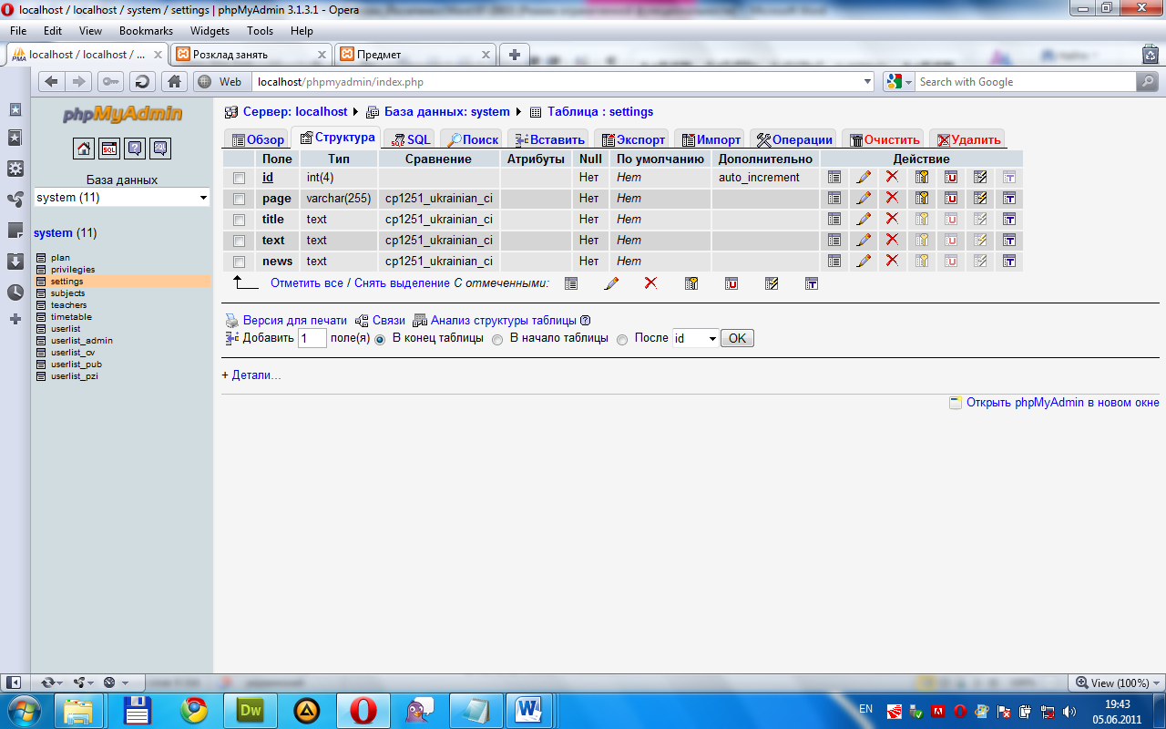This screenshot has width=1166, height=729.
Task: Tick the checkbox for the page field
Action: point(240,199)
